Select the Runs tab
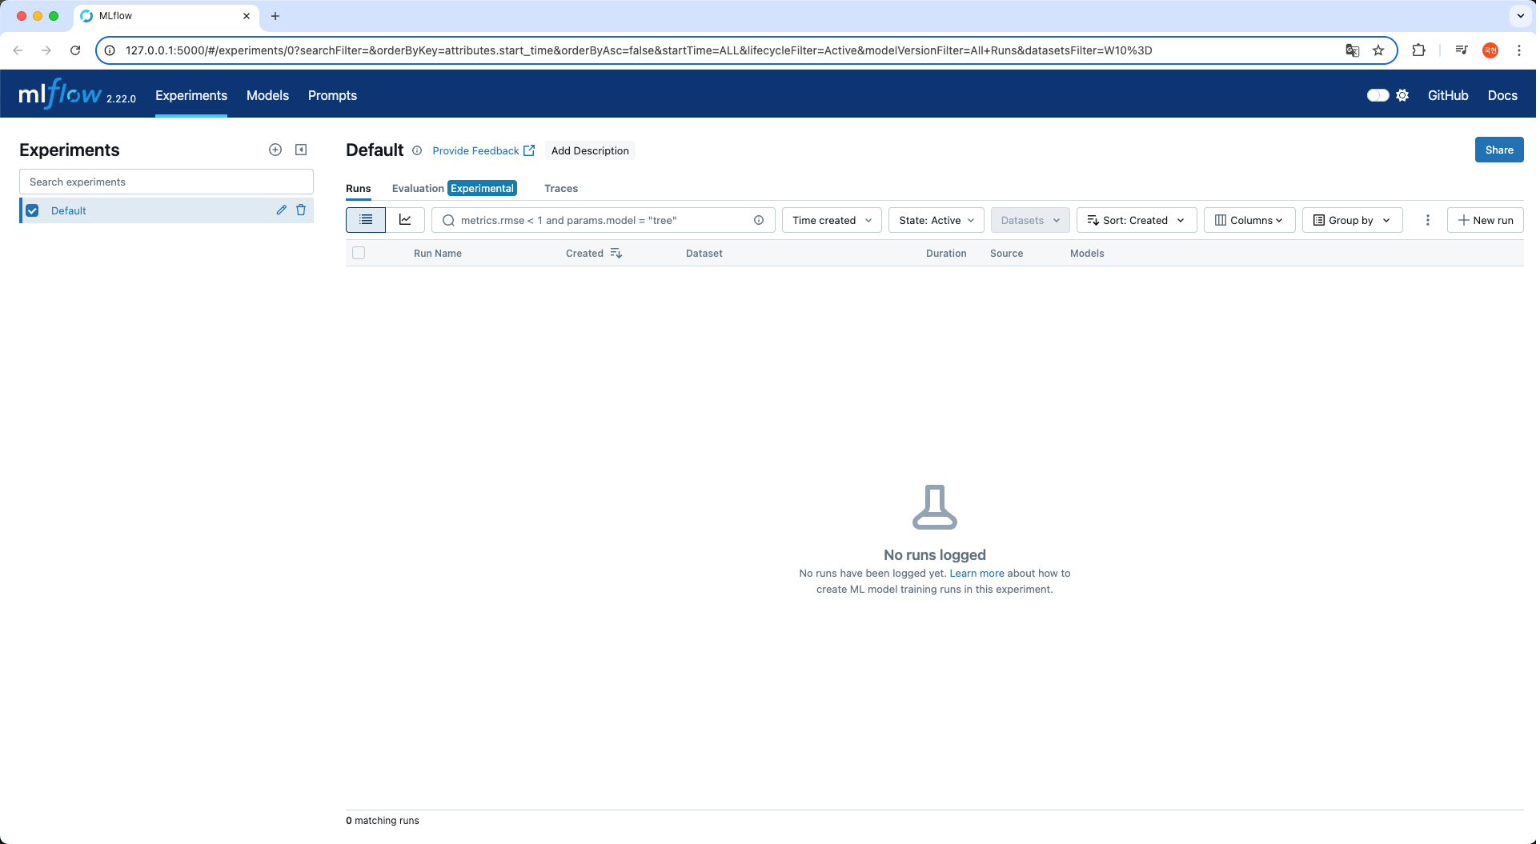Viewport: 1540px width, 844px height. [x=358, y=188]
